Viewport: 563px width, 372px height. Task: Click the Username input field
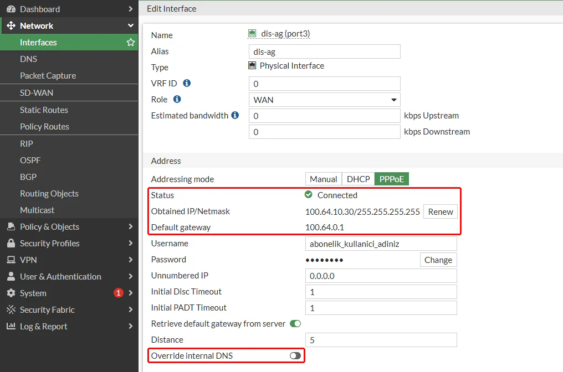tap(381, 244)
